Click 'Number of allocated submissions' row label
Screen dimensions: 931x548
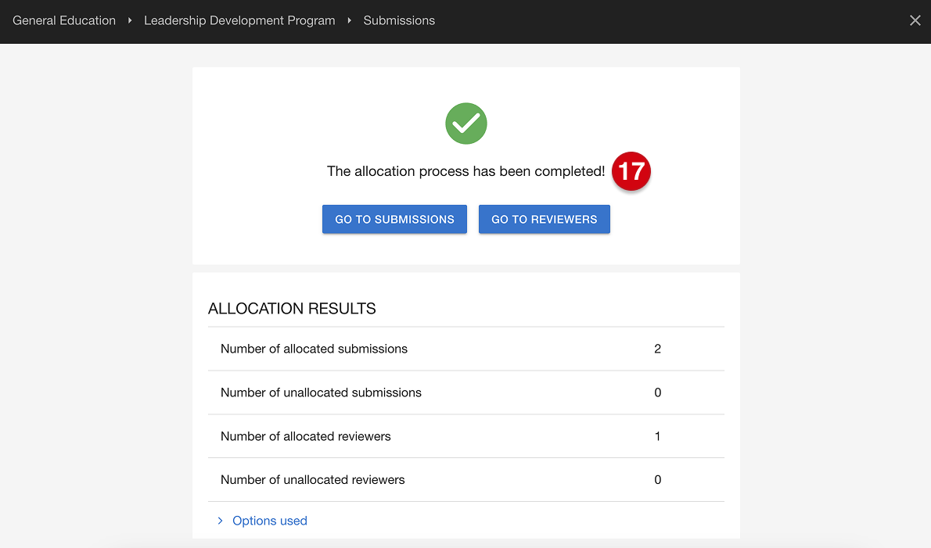click(x=314, y=349)
